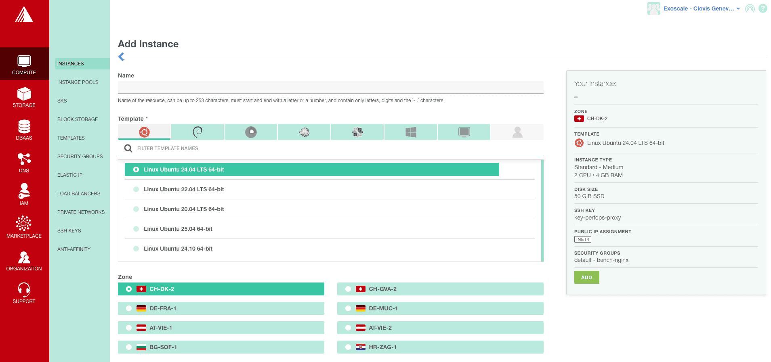Viewport: 771px width, 362px height.
Task: Choose the CH-GVA-2 zone
Action: coord(440,289)
